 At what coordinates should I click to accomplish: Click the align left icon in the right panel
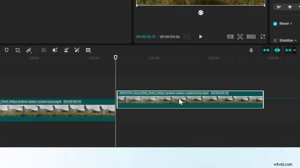coord(279,7)
